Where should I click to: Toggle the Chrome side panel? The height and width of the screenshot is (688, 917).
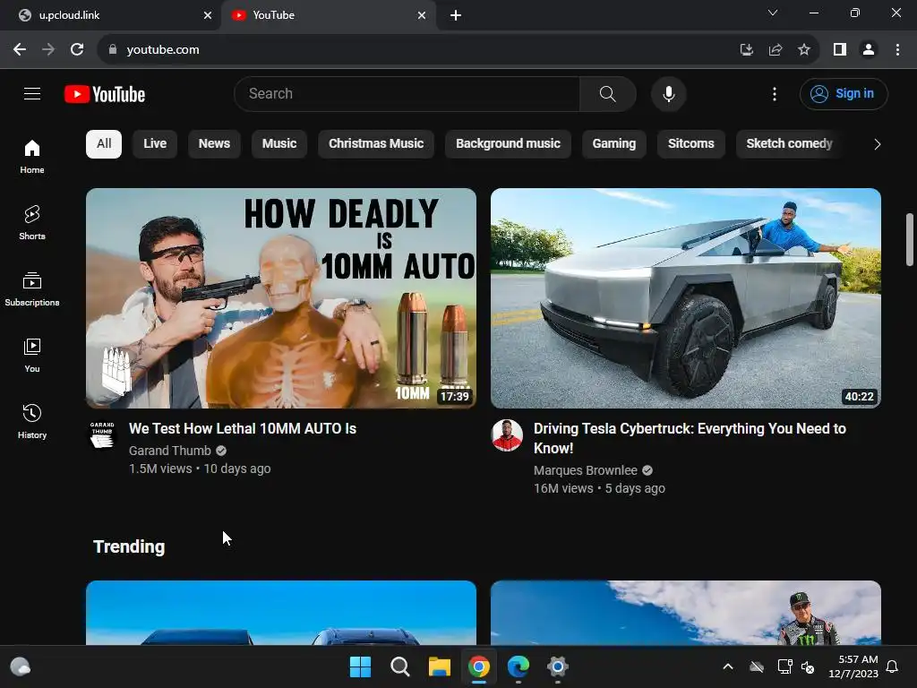click(840, 50)
